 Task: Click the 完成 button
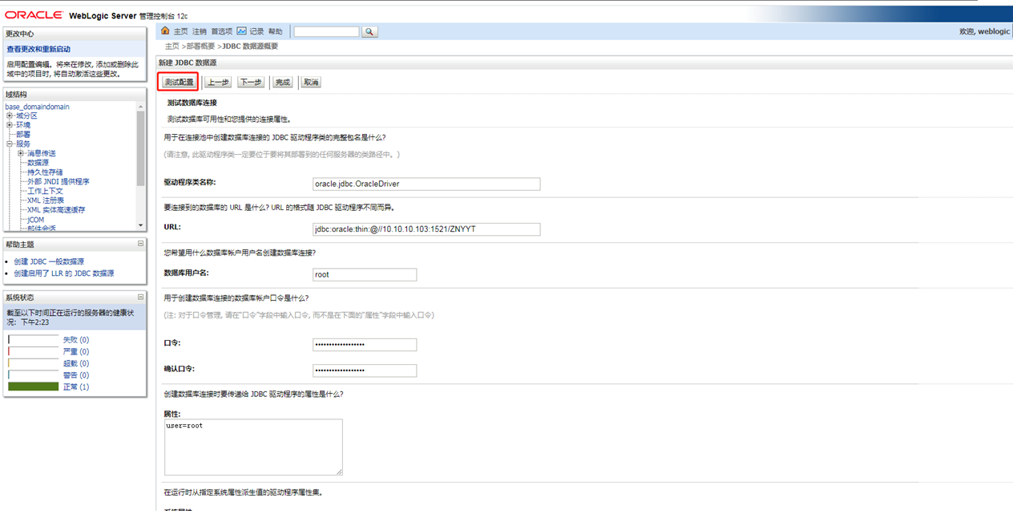(x=282, y=82)
